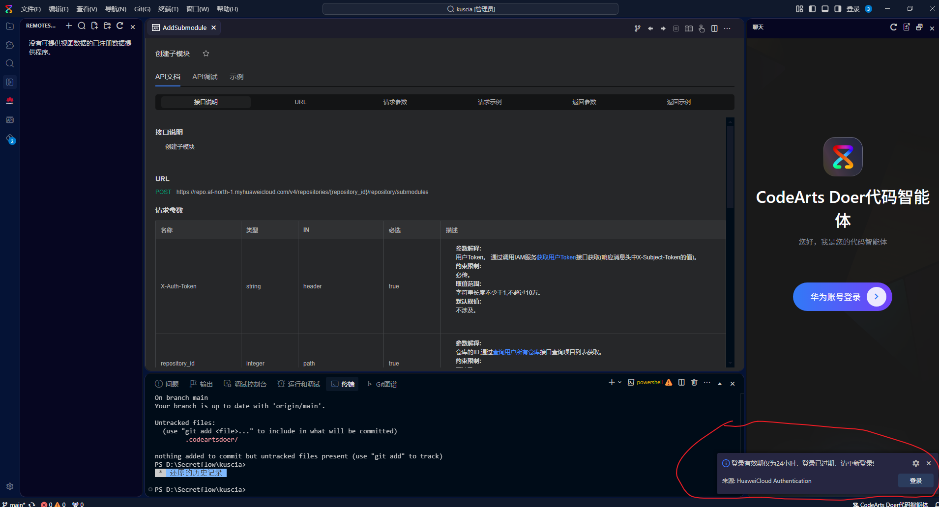Kill the terminal with the trash icon

coord(694,382)
